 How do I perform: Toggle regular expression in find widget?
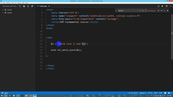(146, 11)
